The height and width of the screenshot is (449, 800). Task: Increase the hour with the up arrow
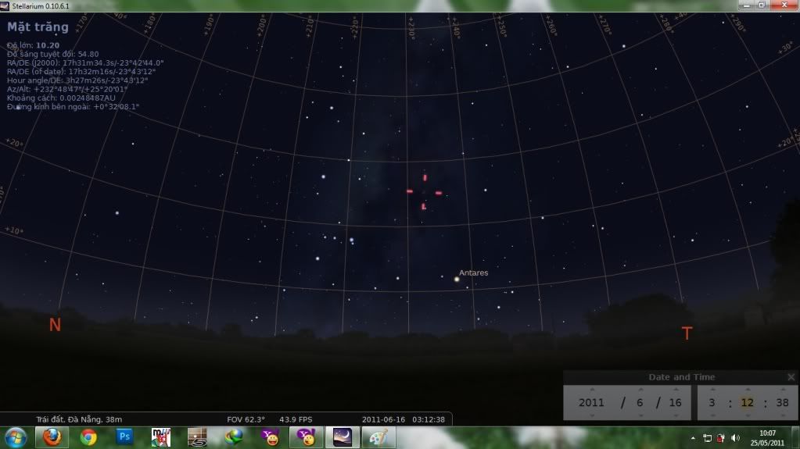(x=712, y=389)
